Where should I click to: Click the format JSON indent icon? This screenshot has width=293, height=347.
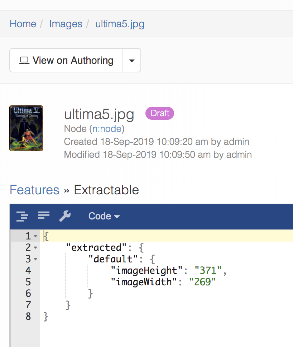[x=22, y=216]
